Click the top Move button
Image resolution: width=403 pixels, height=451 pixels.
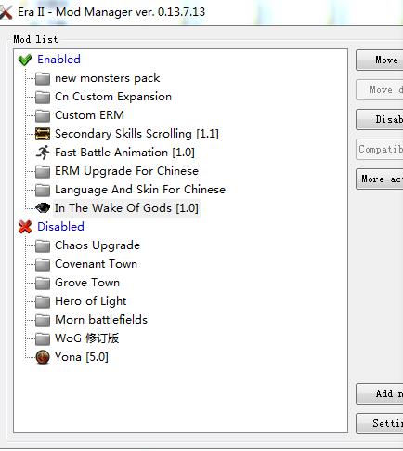380,60
